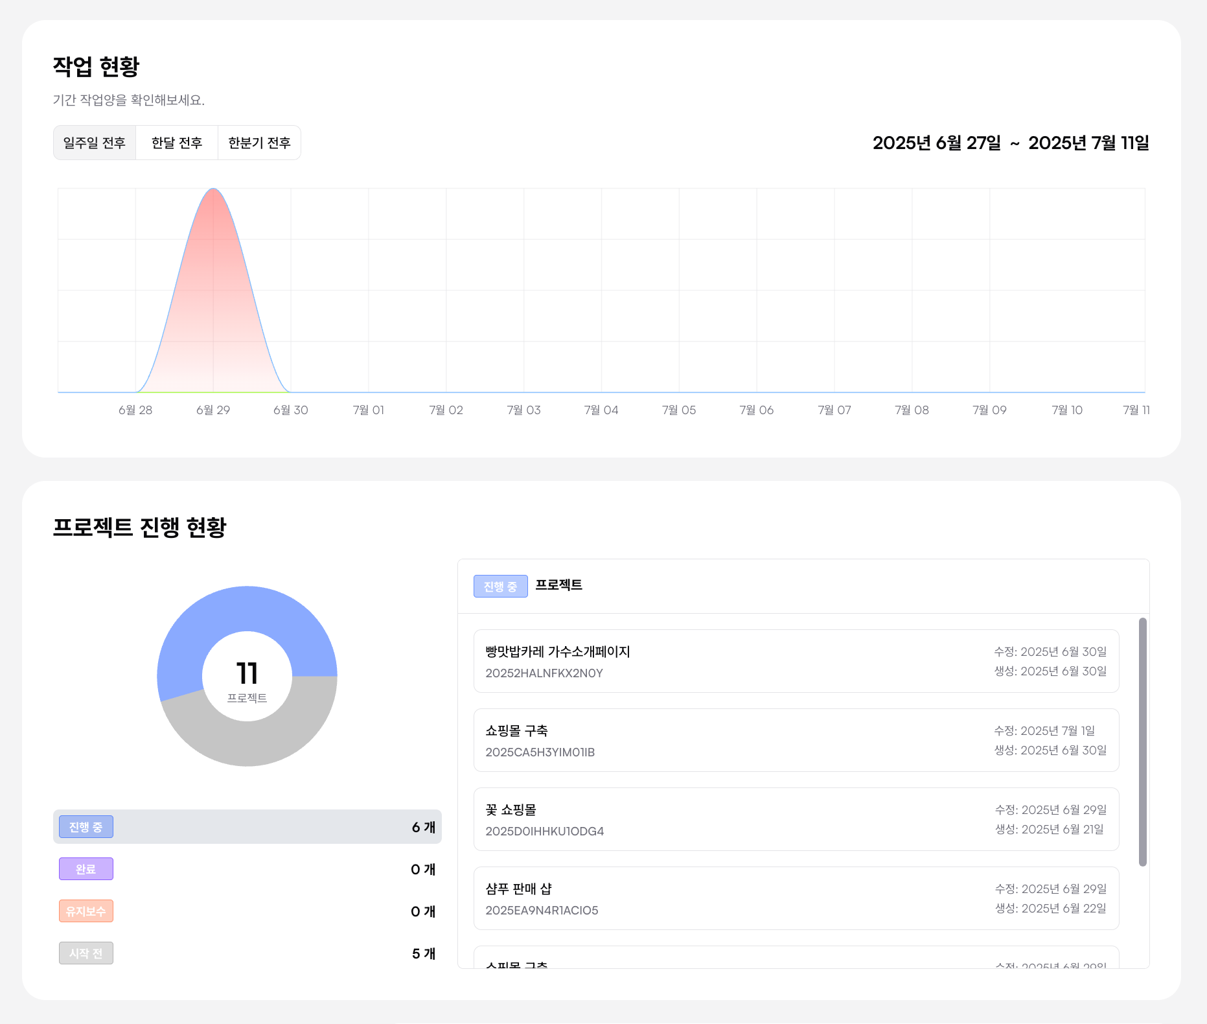Image resolution: width=1207 pixels, height=1024 pixels.
Task: Click the 진행 중 badge in project list header
Action: click(500, 587)
